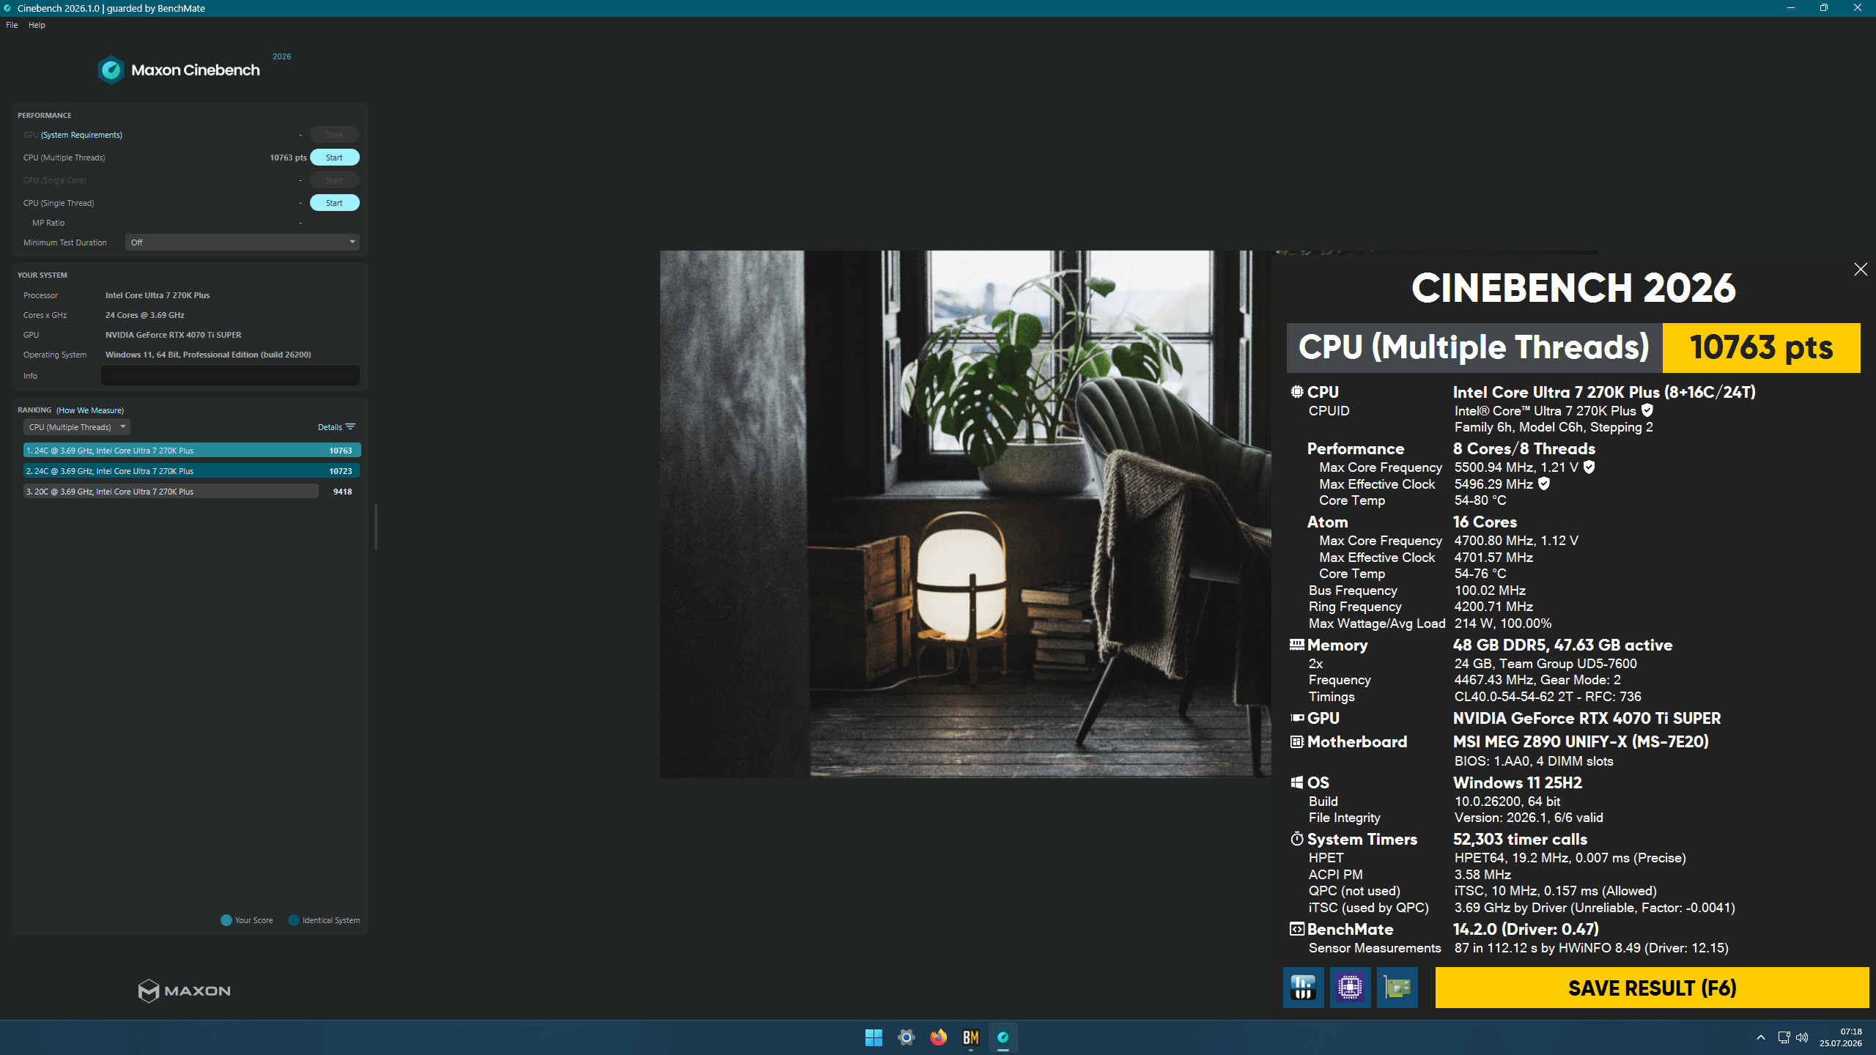Open the Minimum Test Duration dropdown
This screenshot has height=1055, width=1876.
(243, 243)
